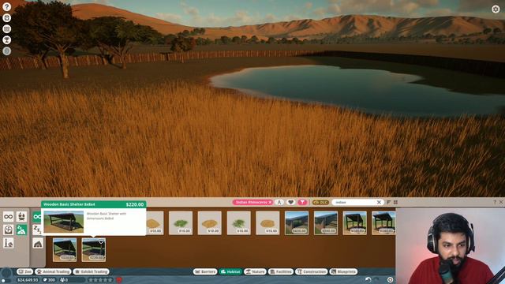This screenshot has width=505, height=284.
Task: Select the green highlighted shelter and bedding category icon
Action: click(x=22, y=230)
